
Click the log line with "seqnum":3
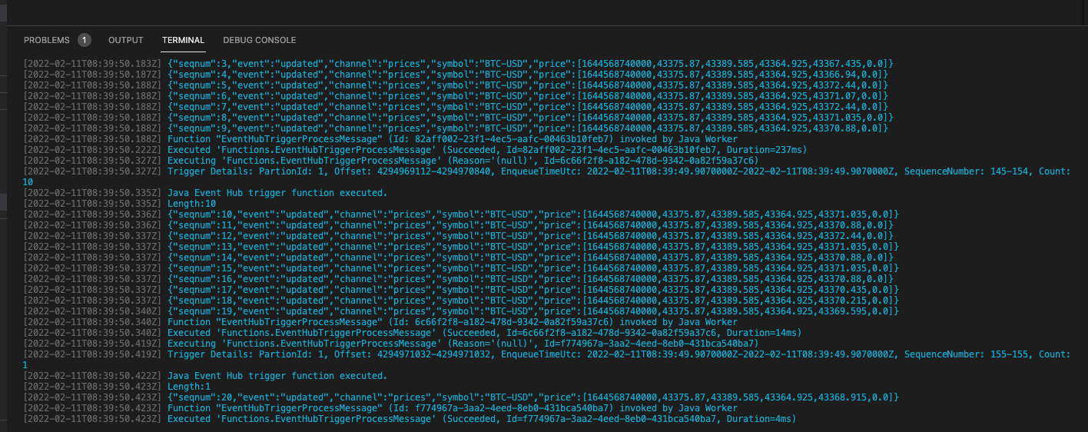coord(459,63)
